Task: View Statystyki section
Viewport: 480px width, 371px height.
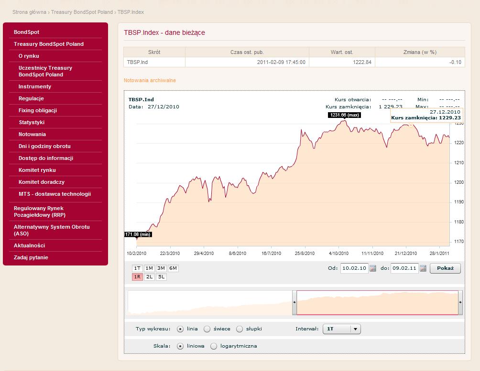Action: [x=32, y=122]
